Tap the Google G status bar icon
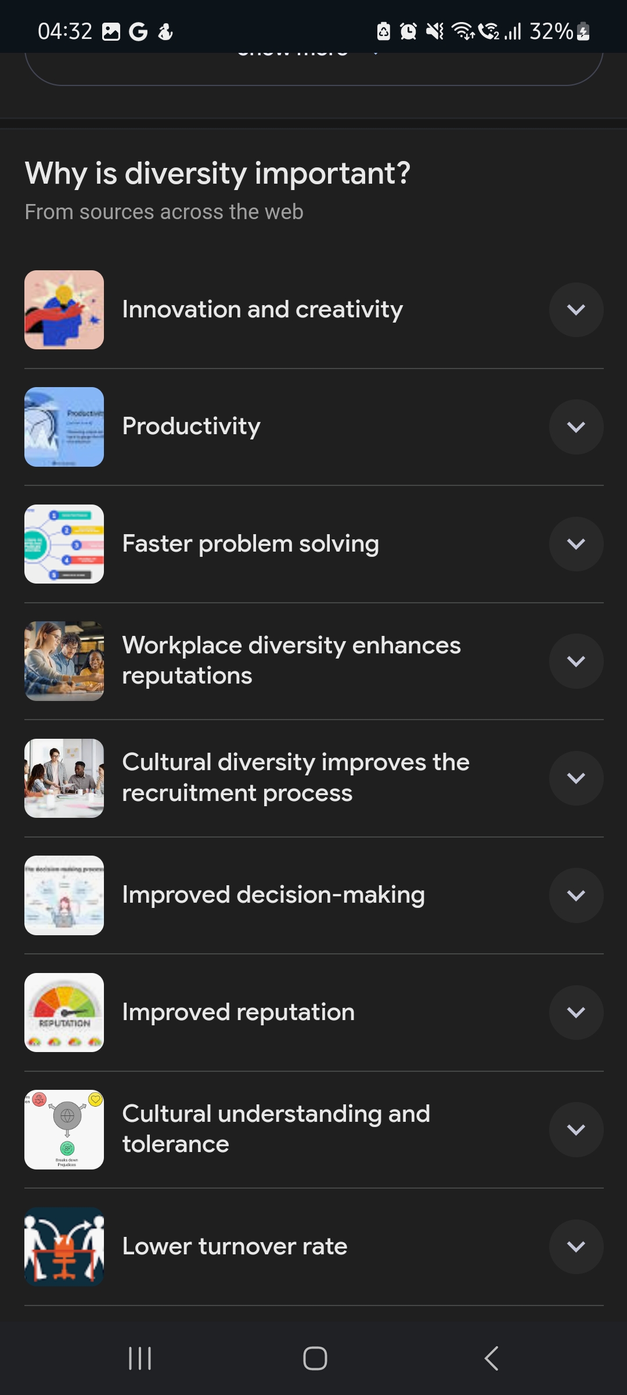627x1395 pixels. point(138,31)
